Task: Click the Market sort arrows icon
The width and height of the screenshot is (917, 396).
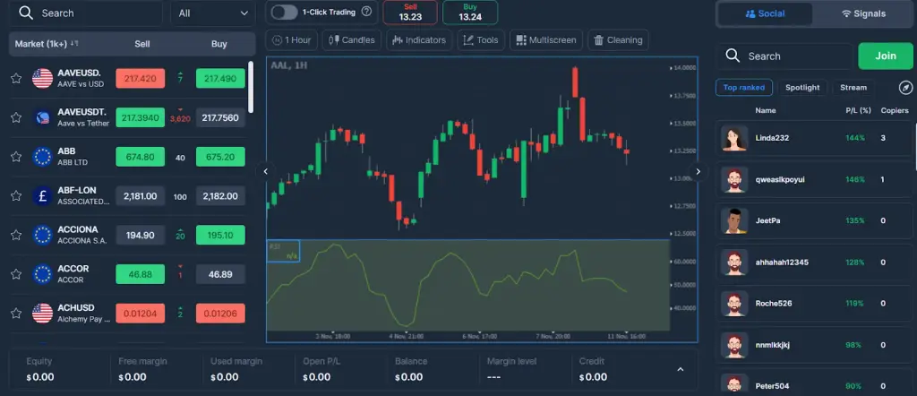Action: tap(74, 44)
